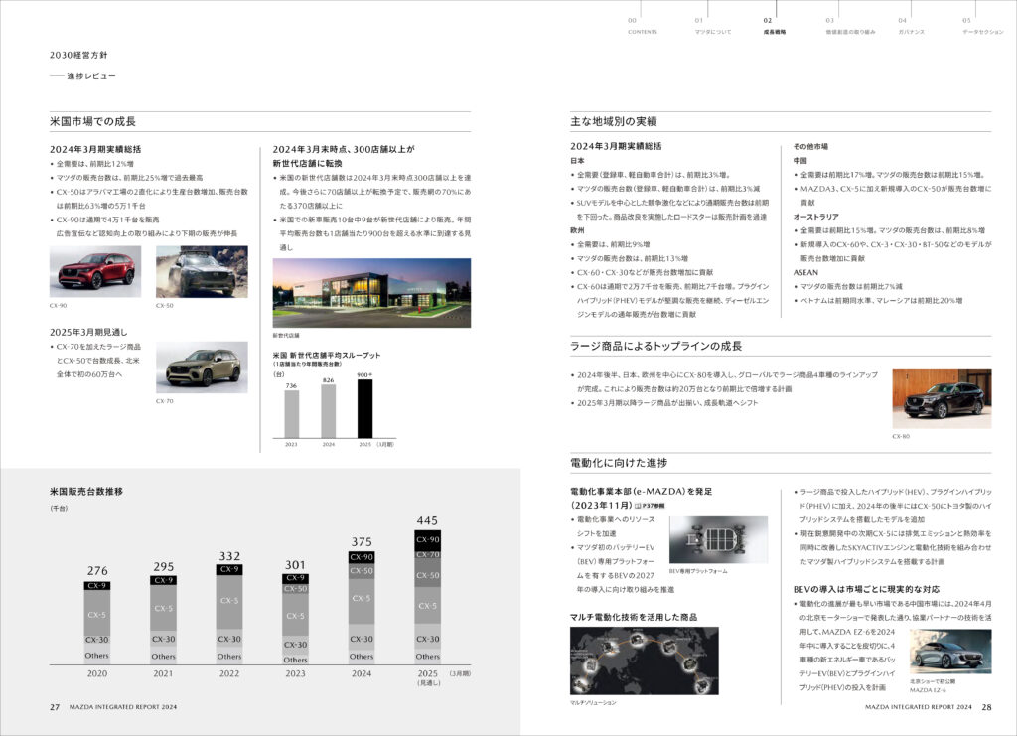1017x736 pixels.
Task: Click the 米国市場での成長 heading
Action: (x=92, y=121)
